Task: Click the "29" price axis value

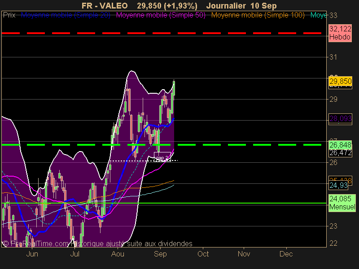Action: 333,99
